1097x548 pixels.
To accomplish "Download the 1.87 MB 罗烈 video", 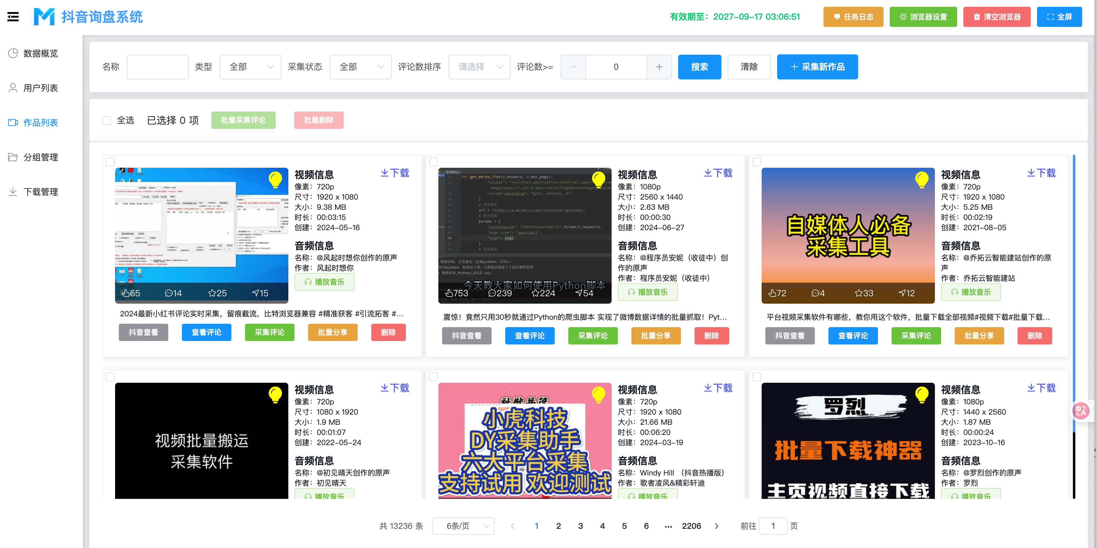I will click(x=1041, y=388).
